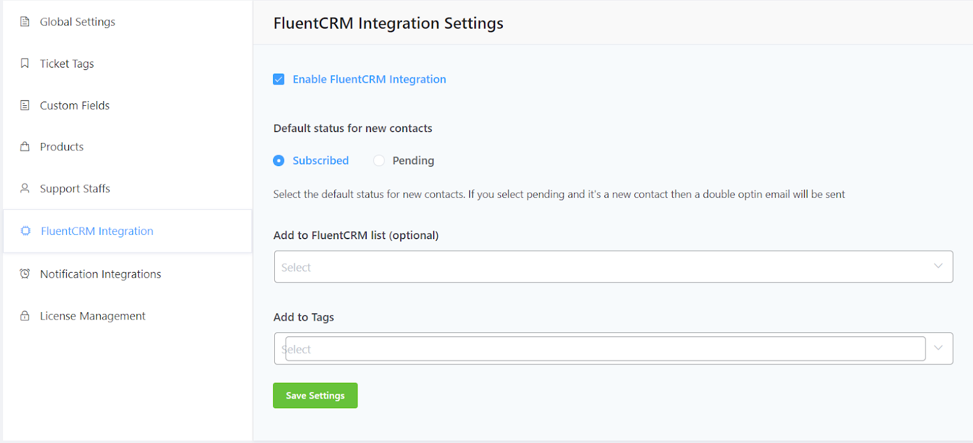Go to Ticket Tags section
Image resolution: width=973 pixels, height=443 pixels.
click(67, 64)
